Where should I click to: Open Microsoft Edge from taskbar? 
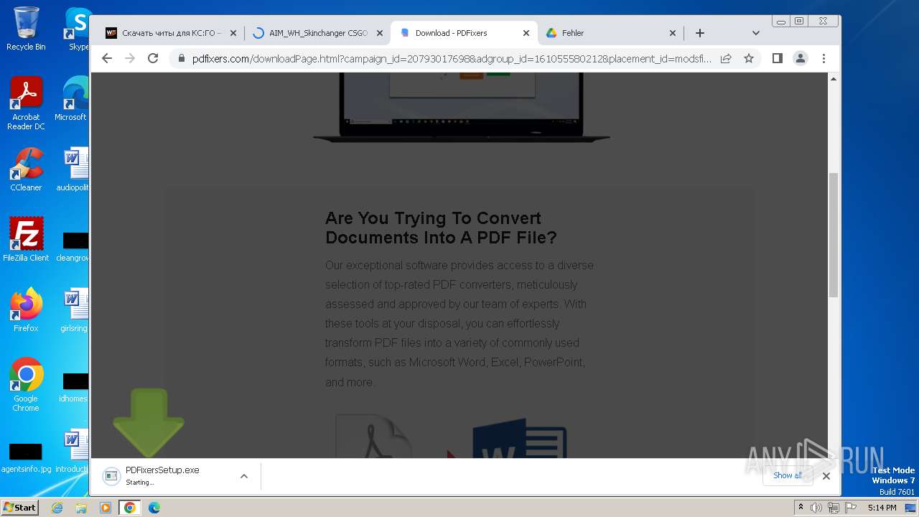[x=154, y=508]
